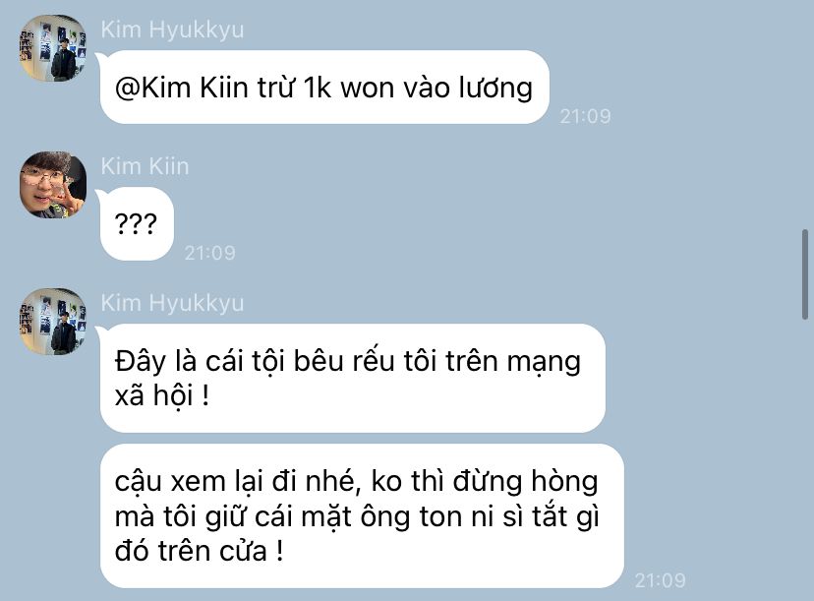Click the words "đó trên cửa !"
This screenshot has width=814, height=601.
tap(200, 551)
